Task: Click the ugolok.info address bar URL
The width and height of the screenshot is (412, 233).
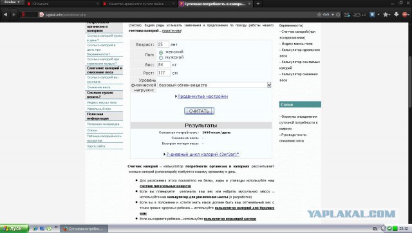Action: 66,15
